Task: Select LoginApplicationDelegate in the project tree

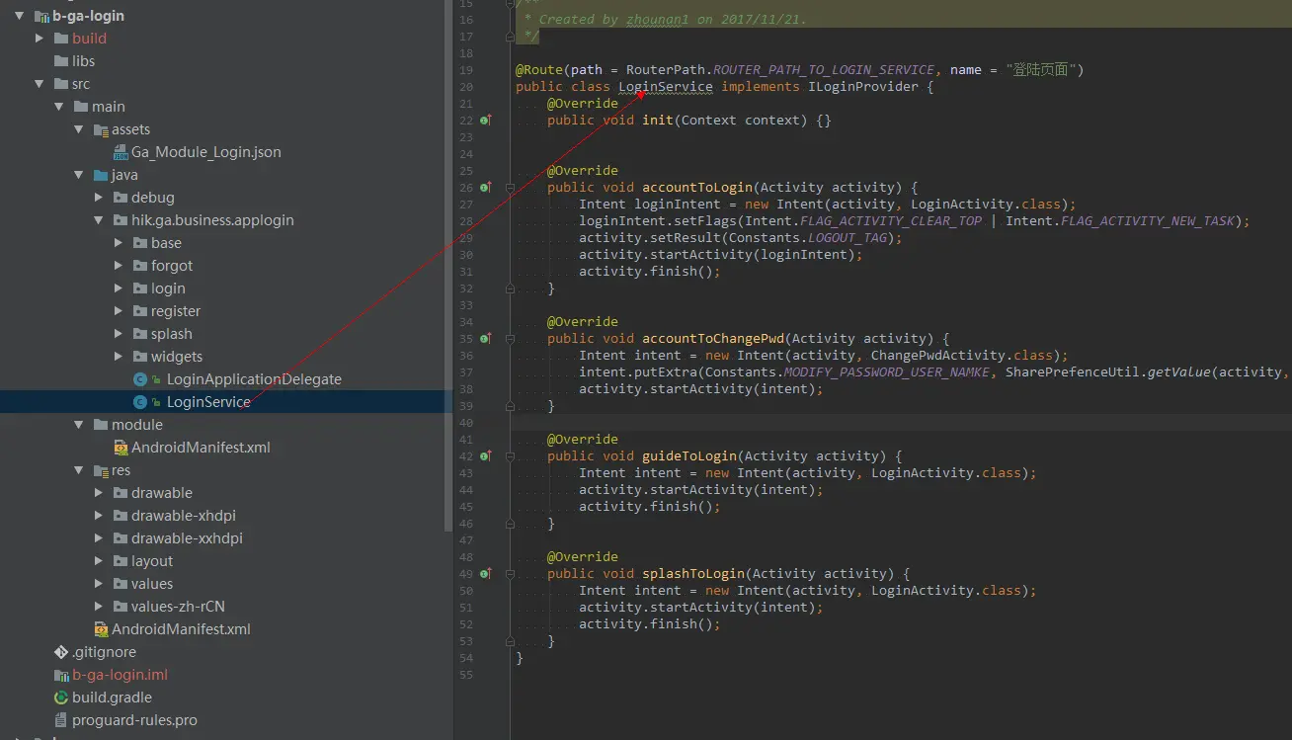Action: coord(254,379)
